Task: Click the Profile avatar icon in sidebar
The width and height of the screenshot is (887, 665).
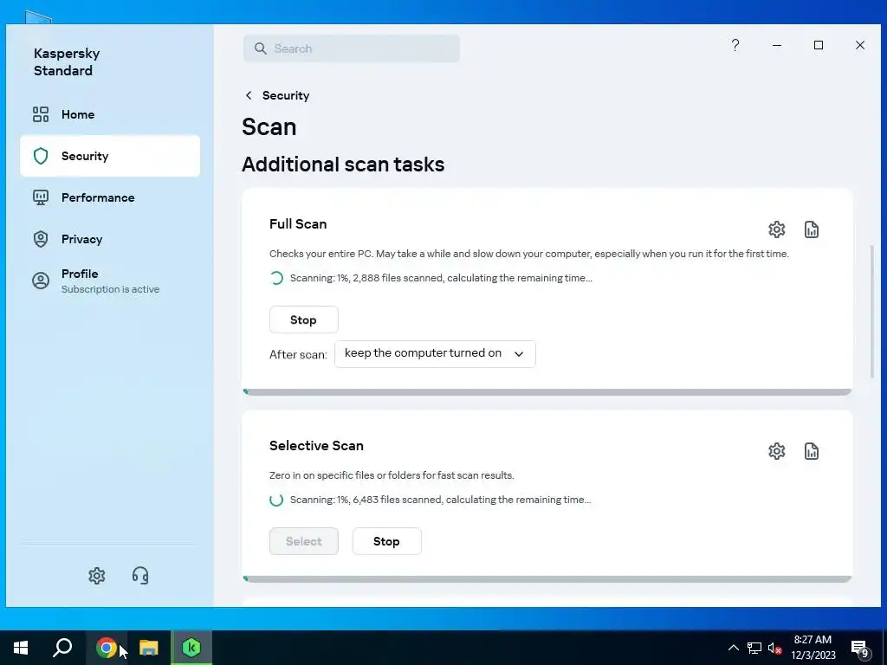Action: (41, 281)
